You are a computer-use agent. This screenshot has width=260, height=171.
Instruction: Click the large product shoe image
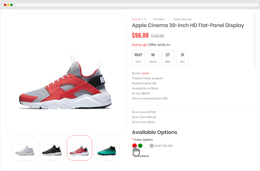(x=66, y=83)
